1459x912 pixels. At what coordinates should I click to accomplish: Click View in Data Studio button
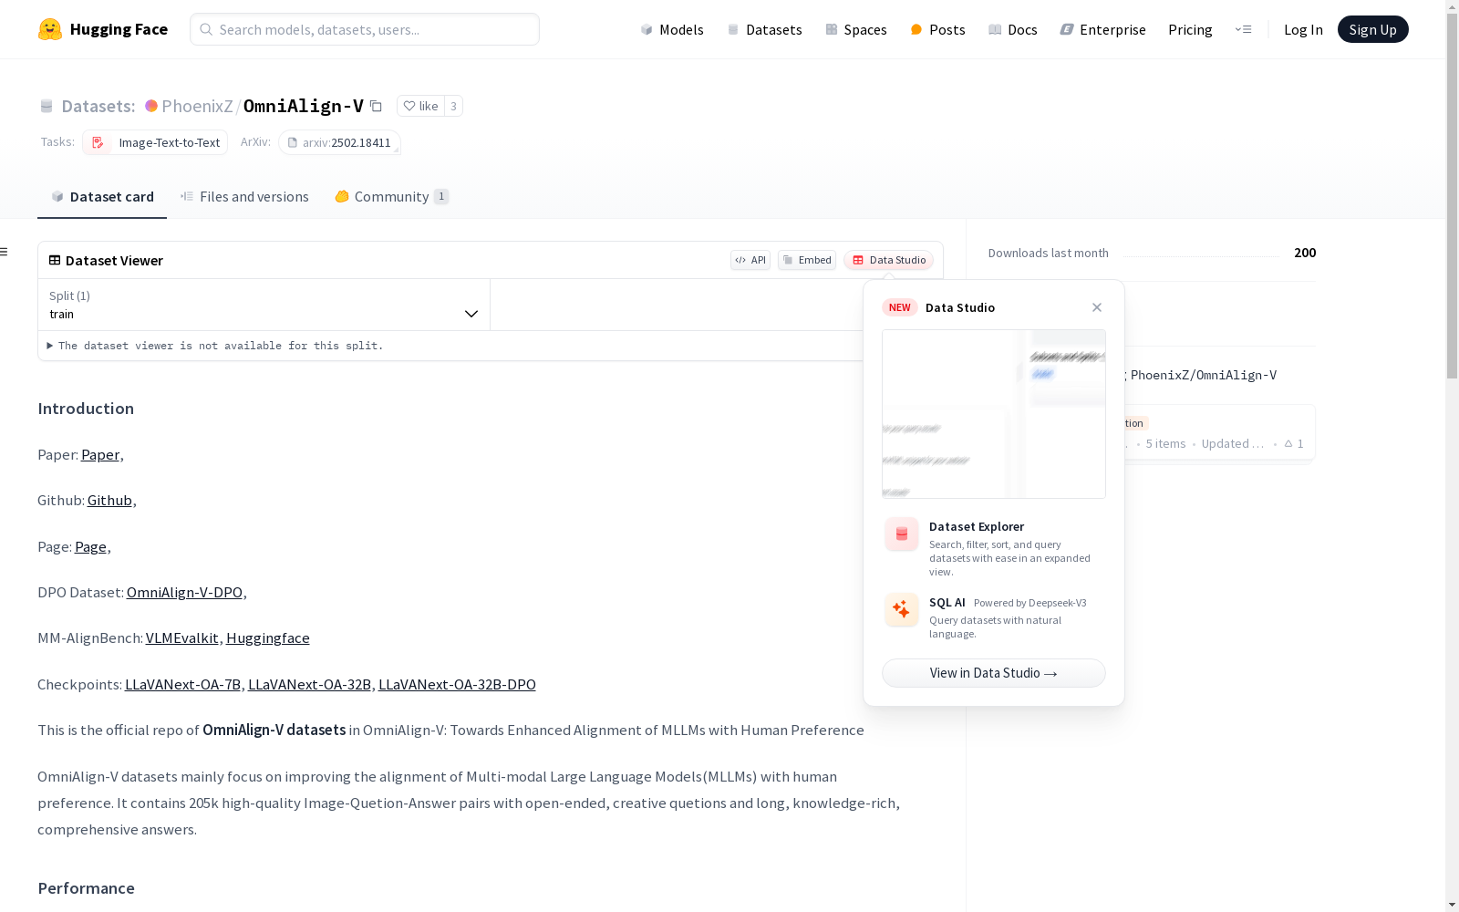click(x=994, y=673)
